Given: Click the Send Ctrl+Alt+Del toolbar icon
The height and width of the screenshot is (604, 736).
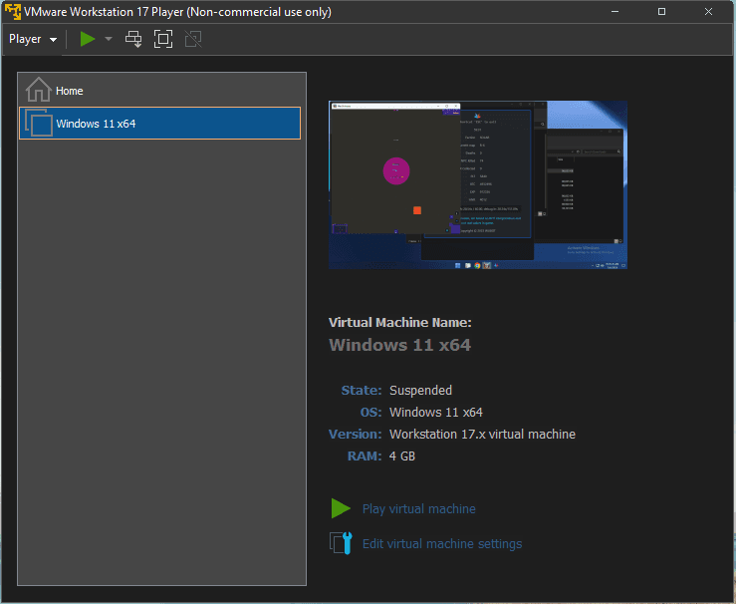Looking at the screenshot, I should [133, 39].
